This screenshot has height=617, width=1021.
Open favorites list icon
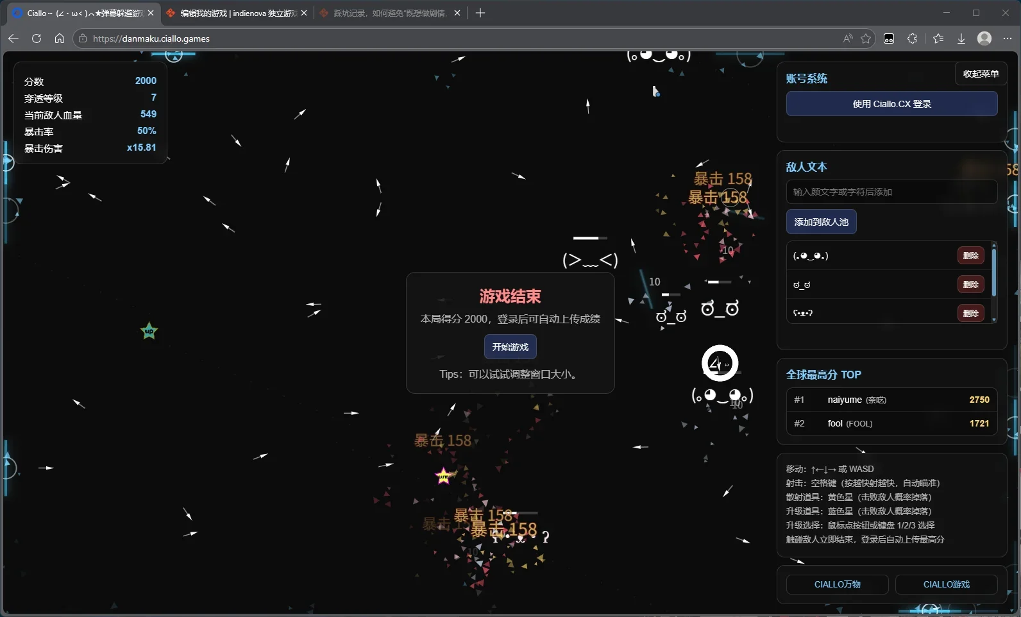pos(938,38)
